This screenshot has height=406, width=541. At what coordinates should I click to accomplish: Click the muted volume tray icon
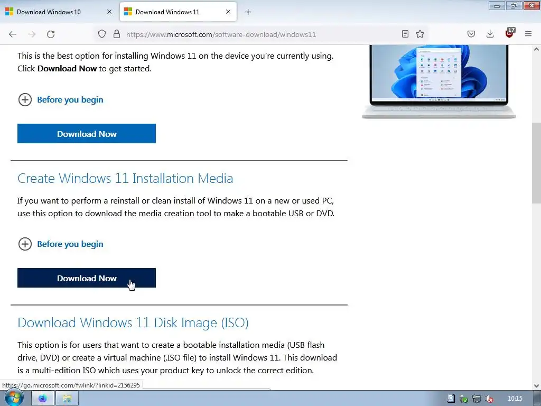pyautogui.click(x=489, y=399)
